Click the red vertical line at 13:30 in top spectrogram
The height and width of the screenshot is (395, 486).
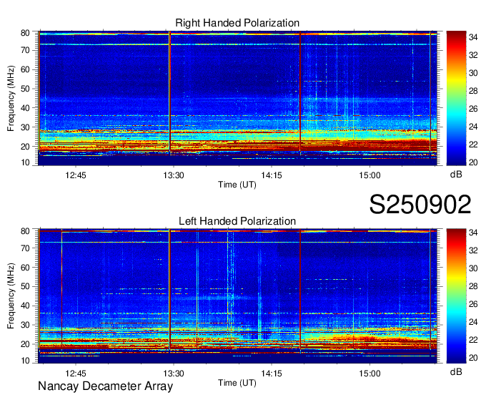click(x=169, y=92)
